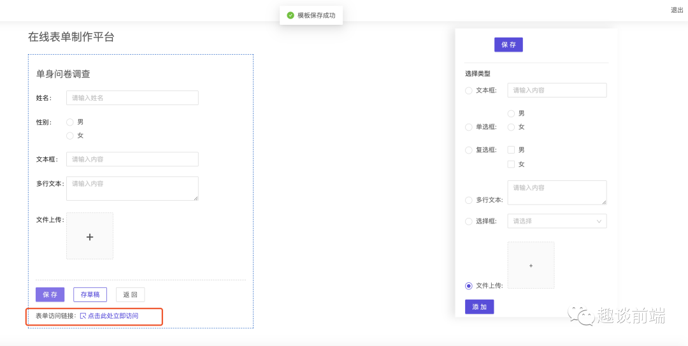This screenshot has height=346, width=688.
Task: Click the 退出 logout link
Action: (677, 10)
